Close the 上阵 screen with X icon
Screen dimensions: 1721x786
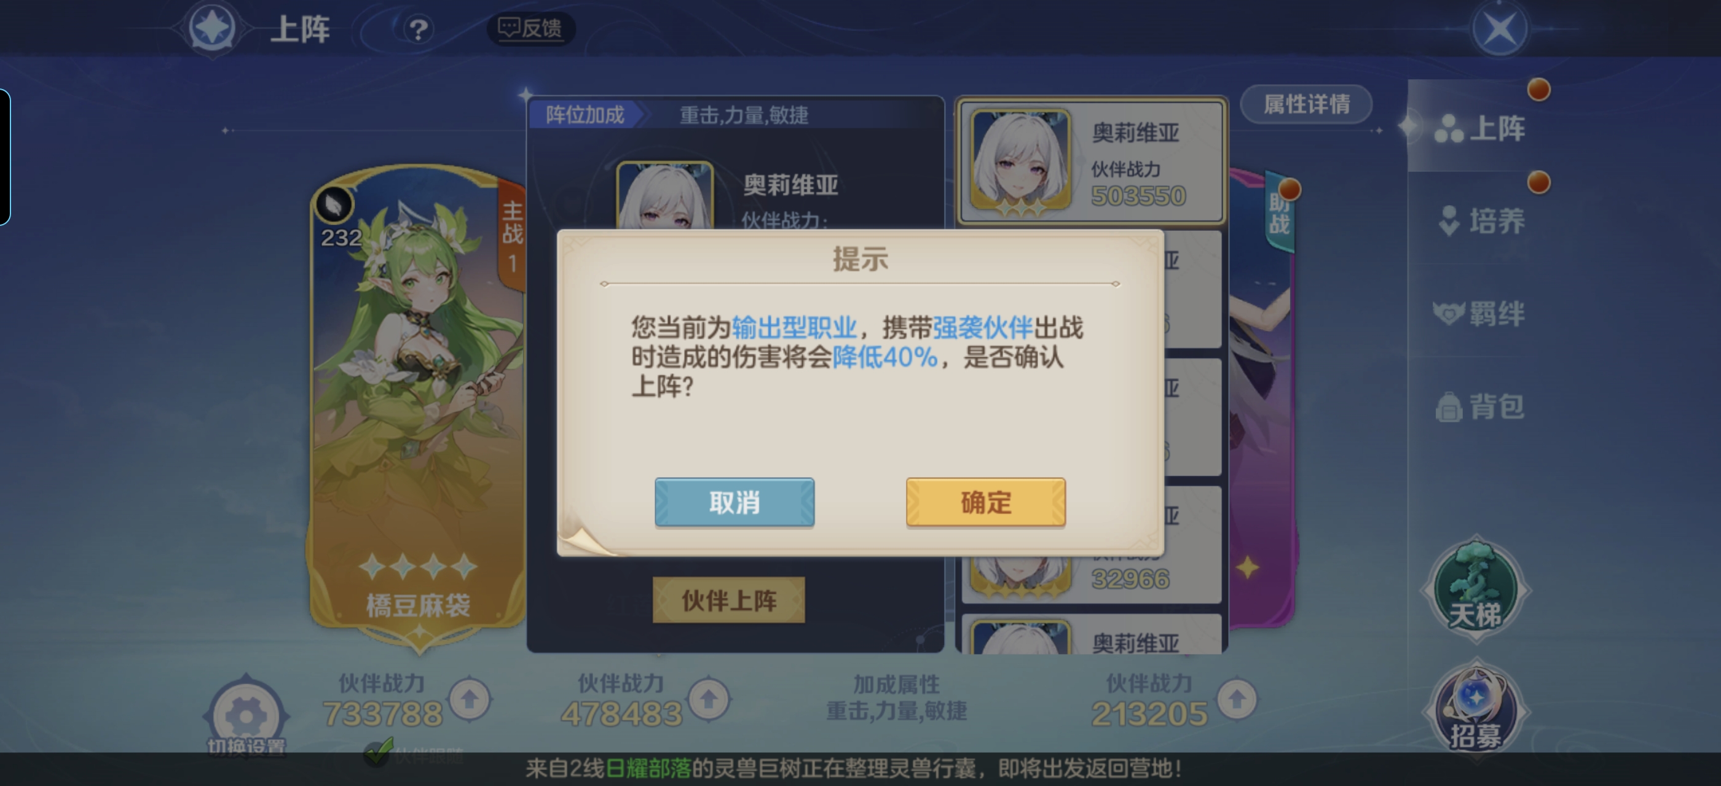(x=1500, y=29)
